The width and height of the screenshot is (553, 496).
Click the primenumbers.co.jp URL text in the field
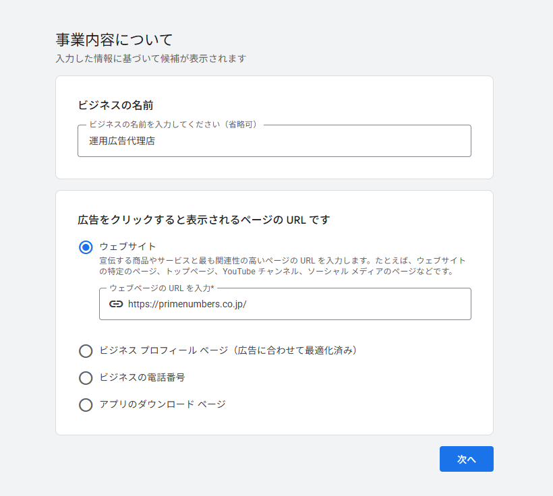(187, 304)
